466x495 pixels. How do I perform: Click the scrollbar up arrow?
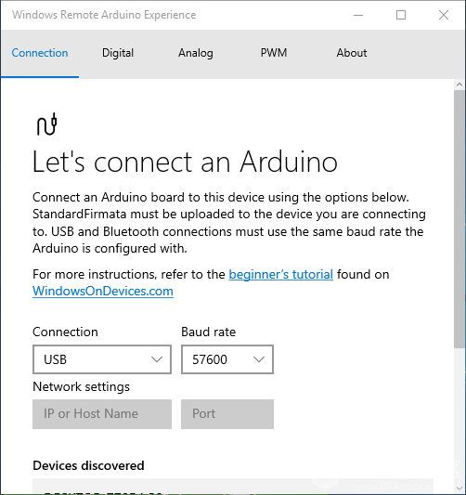(460, 85)
